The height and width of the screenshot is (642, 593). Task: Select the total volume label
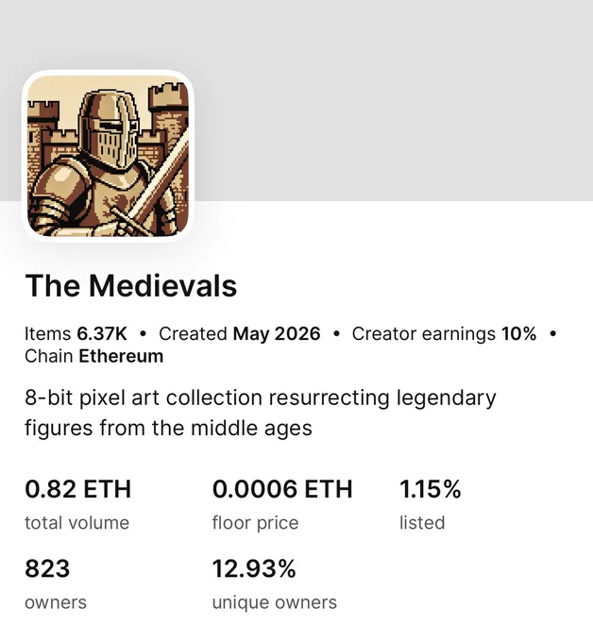click(77, 523)
